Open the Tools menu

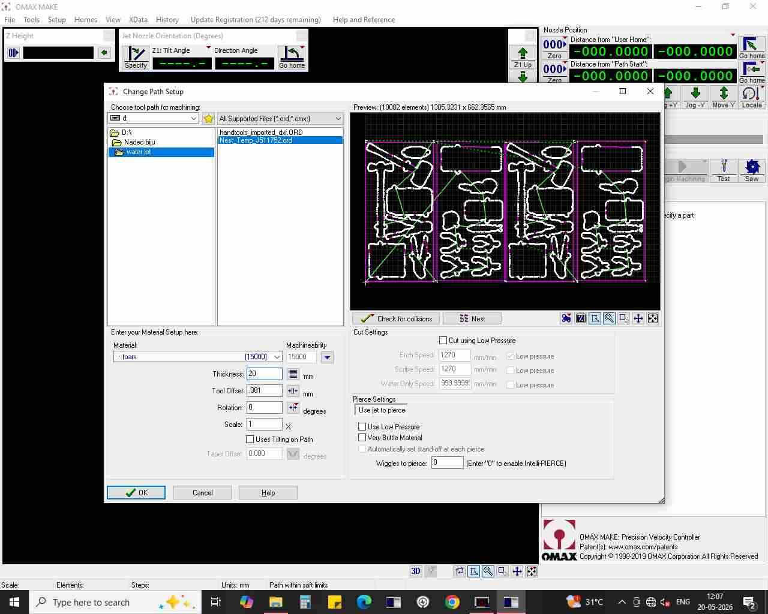pos(32,20)
